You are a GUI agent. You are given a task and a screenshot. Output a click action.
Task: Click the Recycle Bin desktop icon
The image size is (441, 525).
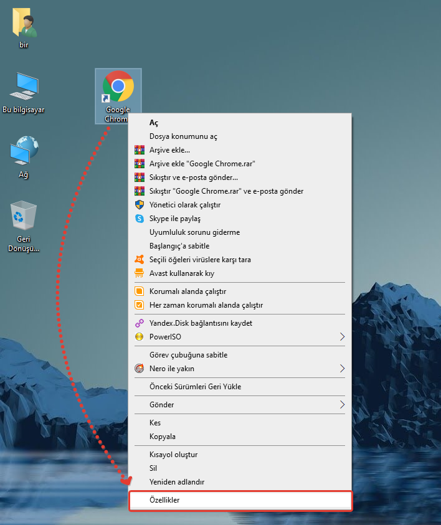coord(24,217)
